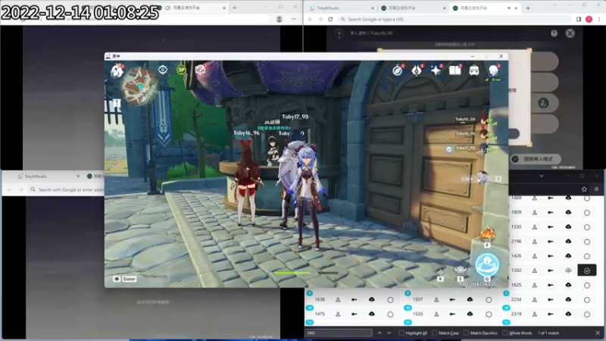Select the radio circle for row 1330
The image size is (606, 341).
[586, 227]
